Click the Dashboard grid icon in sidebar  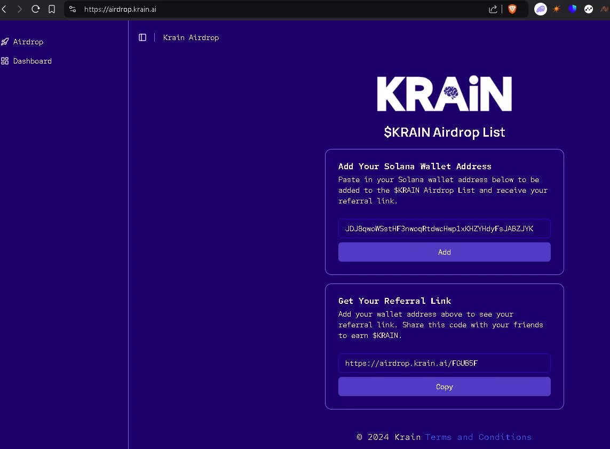pyautogui.click(x=5, y=61)
